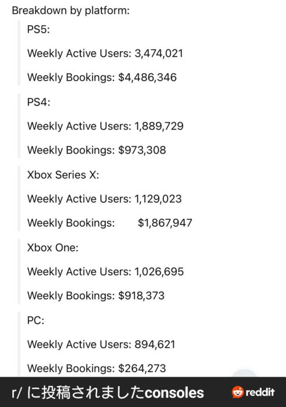Click PC Weekly Active Users 894,621
Viewport: 286px width, 407px height.
[101, 344]
